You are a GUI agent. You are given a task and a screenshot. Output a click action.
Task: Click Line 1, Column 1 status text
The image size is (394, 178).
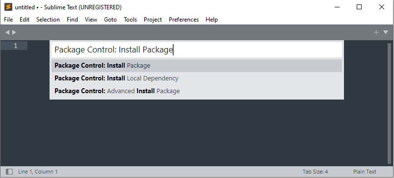pos(38,172)
